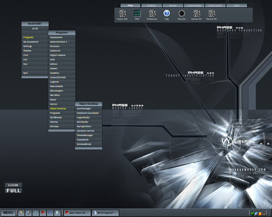Viewport: 272px width, 217px height.
Task: Launch Tweakshell from Object Desktop submenu
Action: point(88,140)
